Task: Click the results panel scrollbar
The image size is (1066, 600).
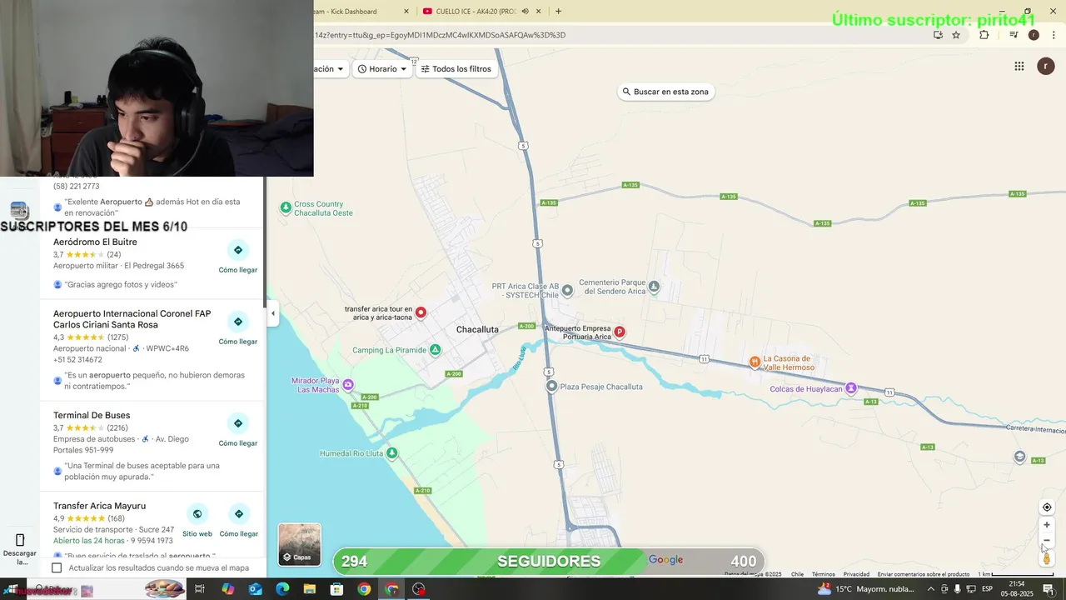Action: coord(264,242)
